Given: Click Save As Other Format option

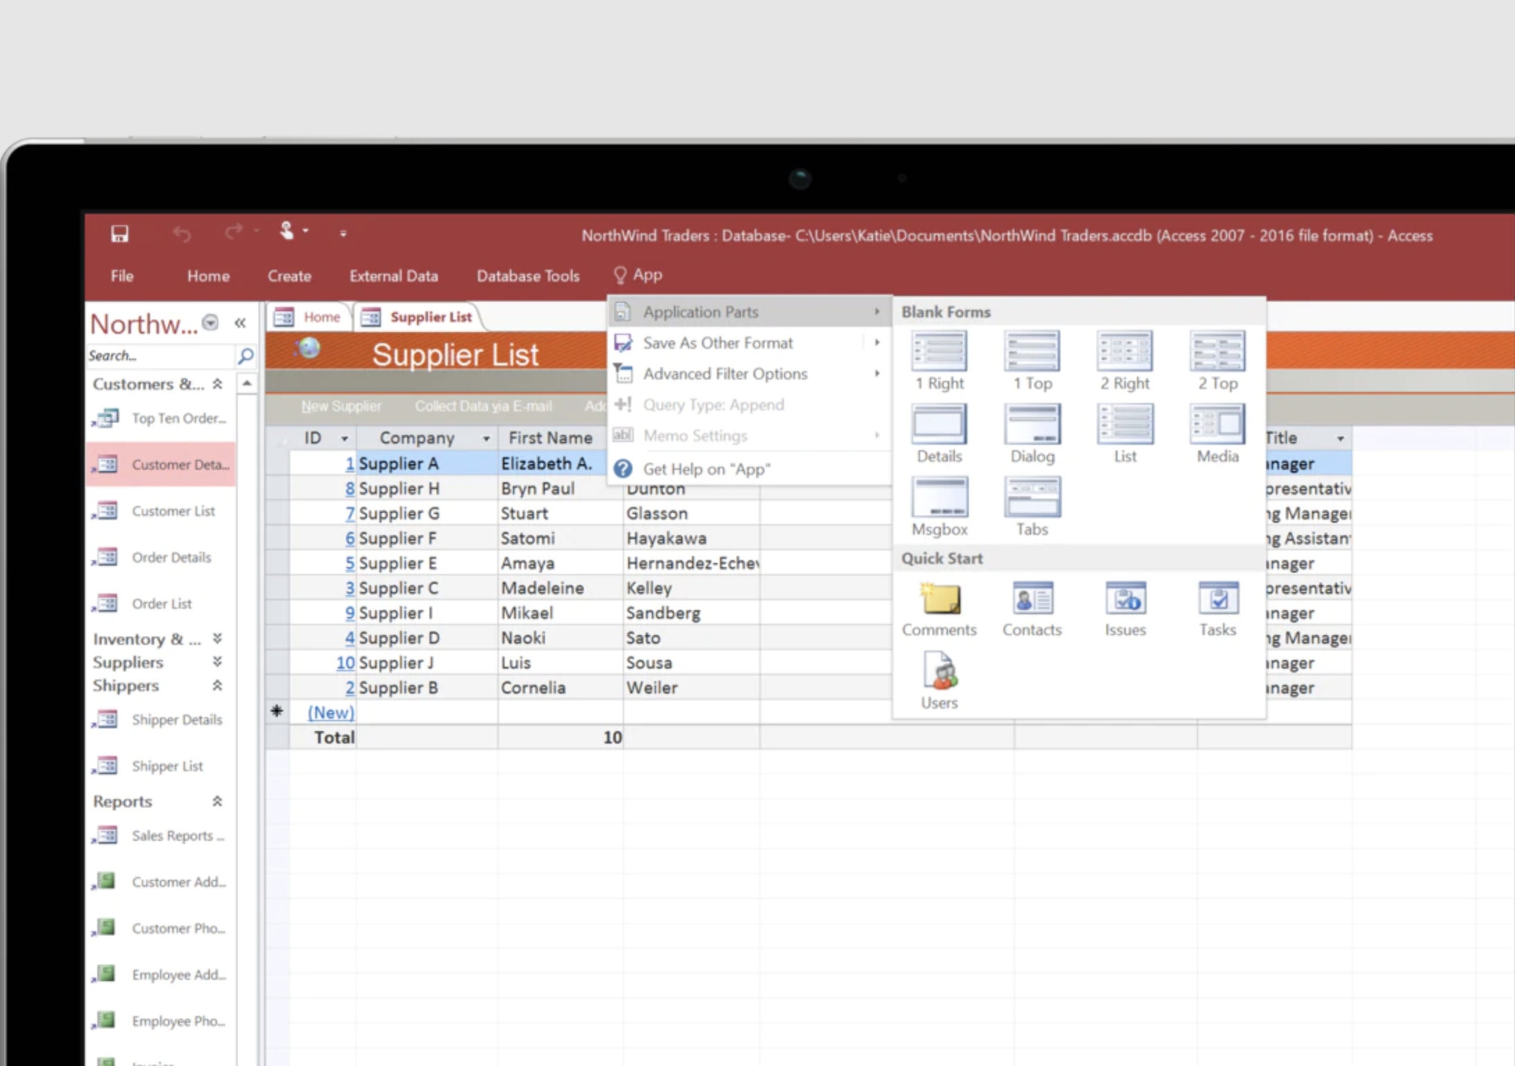Looking at the screenshot, I should (719, 341).
